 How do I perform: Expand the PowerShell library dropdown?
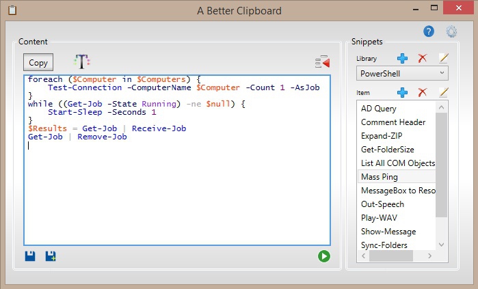402,73
